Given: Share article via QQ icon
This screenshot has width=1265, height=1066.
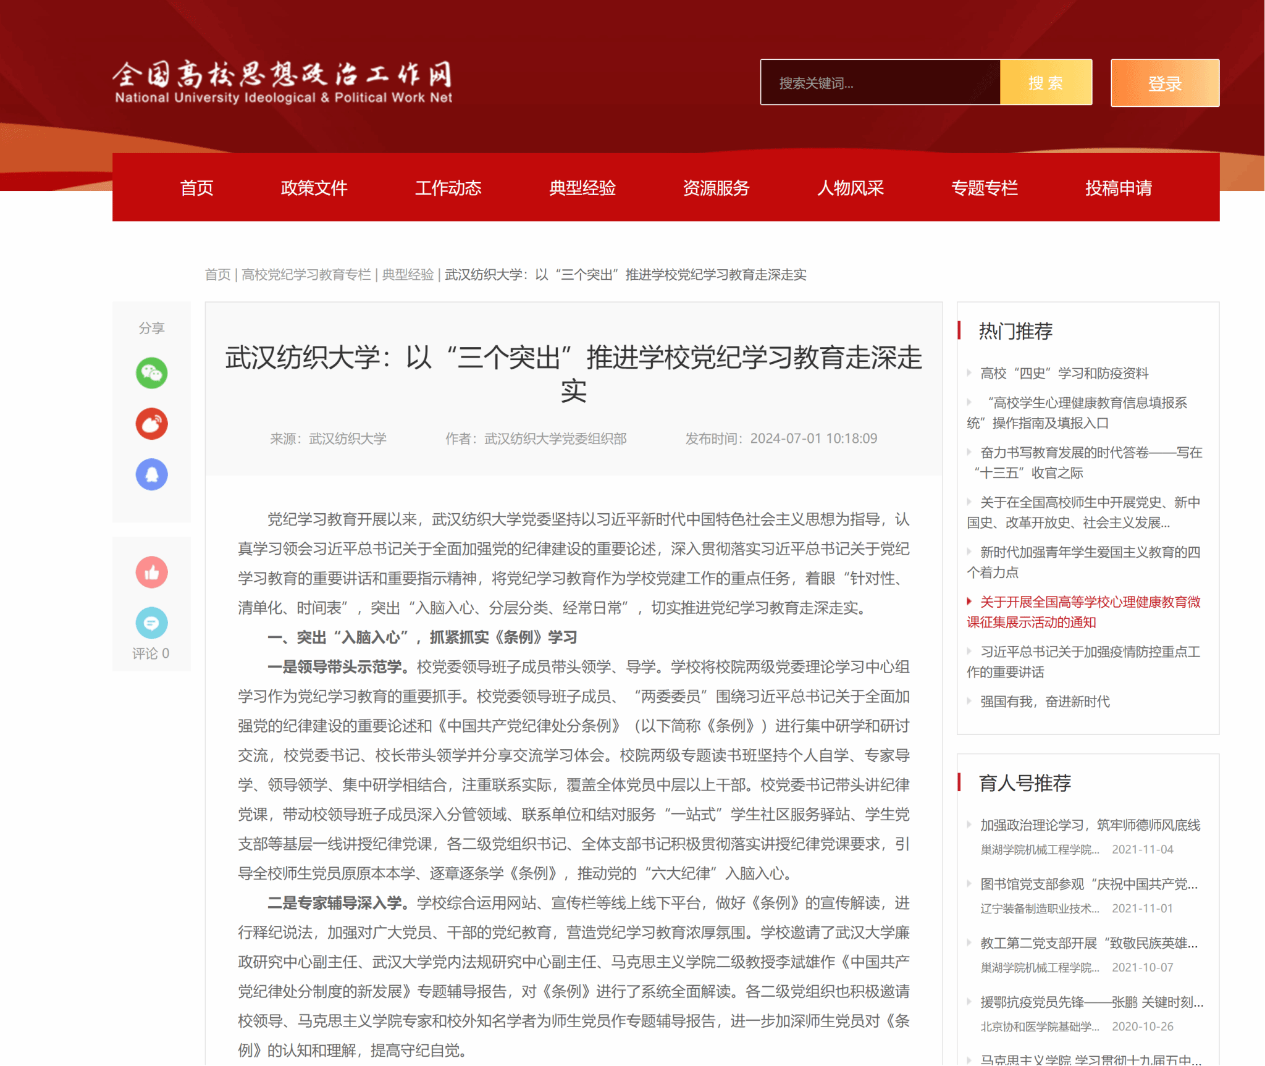Looking at the screenshot, I should pyautogui.click(x=151, y=474).
